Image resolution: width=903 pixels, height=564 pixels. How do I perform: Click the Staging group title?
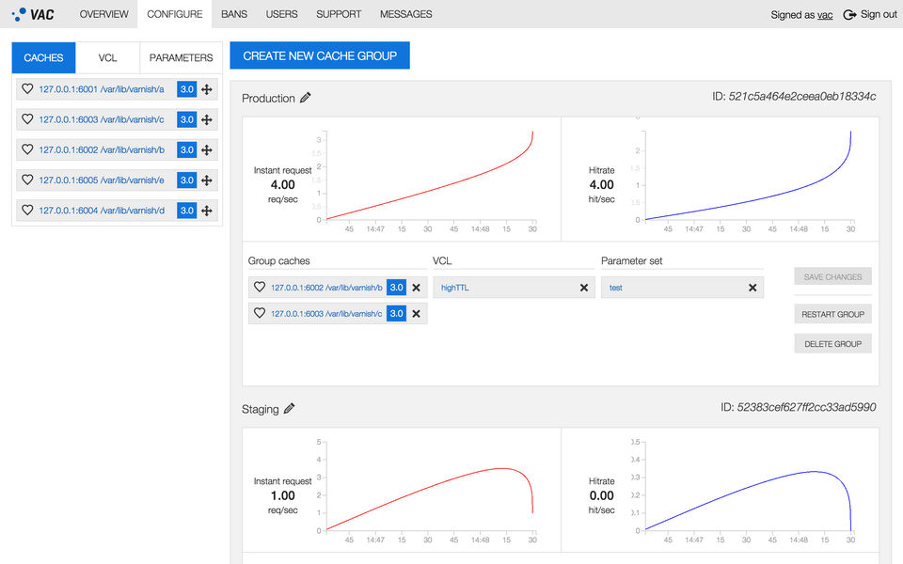coord(261,409)
